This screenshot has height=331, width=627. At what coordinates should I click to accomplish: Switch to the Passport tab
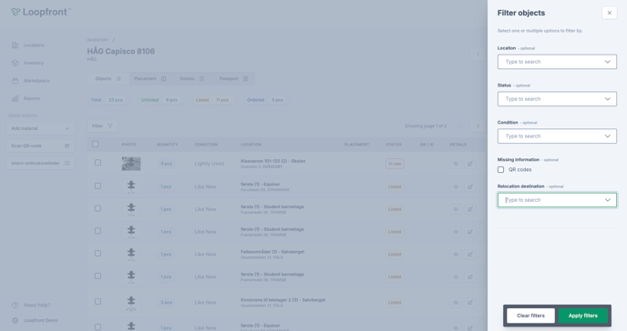(233, 78)
